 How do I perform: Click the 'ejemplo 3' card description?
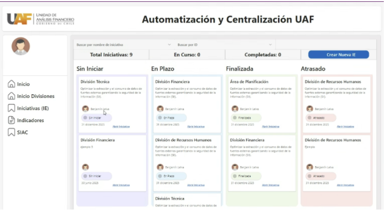click(87, 147)
